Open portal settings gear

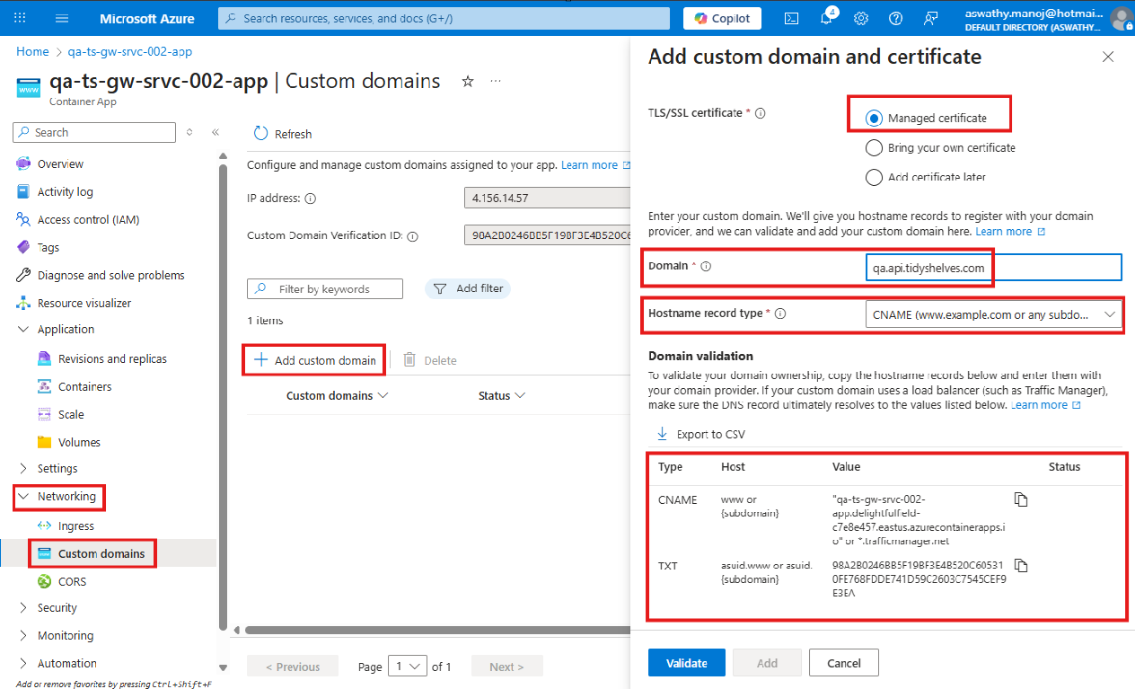click(860, 18)
